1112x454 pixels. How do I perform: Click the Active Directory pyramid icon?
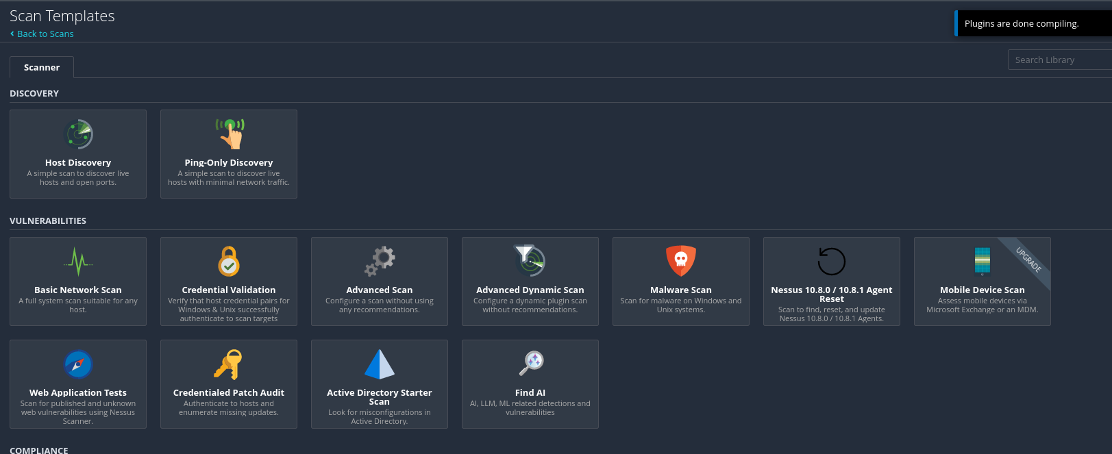[x=380, y=364]
